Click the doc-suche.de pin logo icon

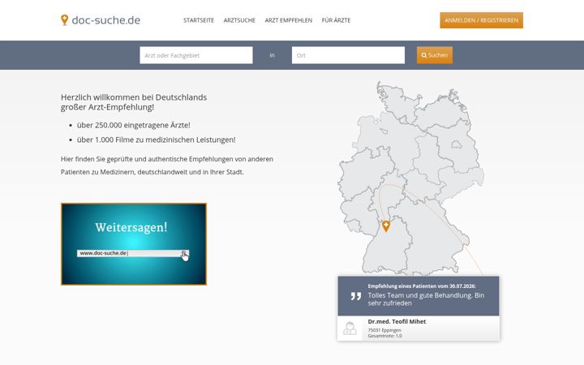64,20
